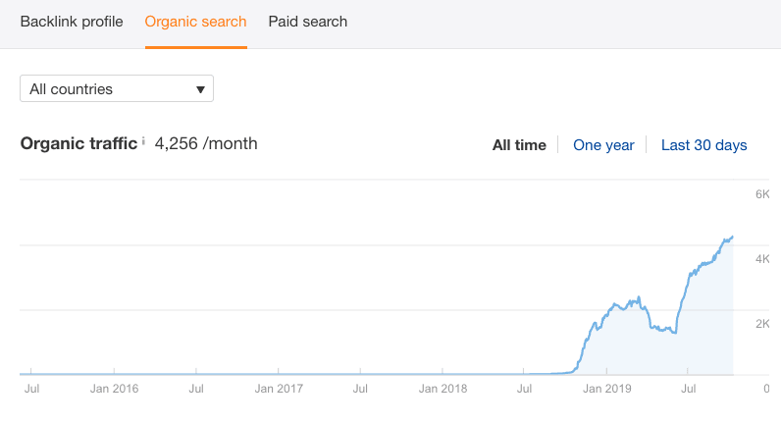Click the 0 y-axis label

pos(765,389)
